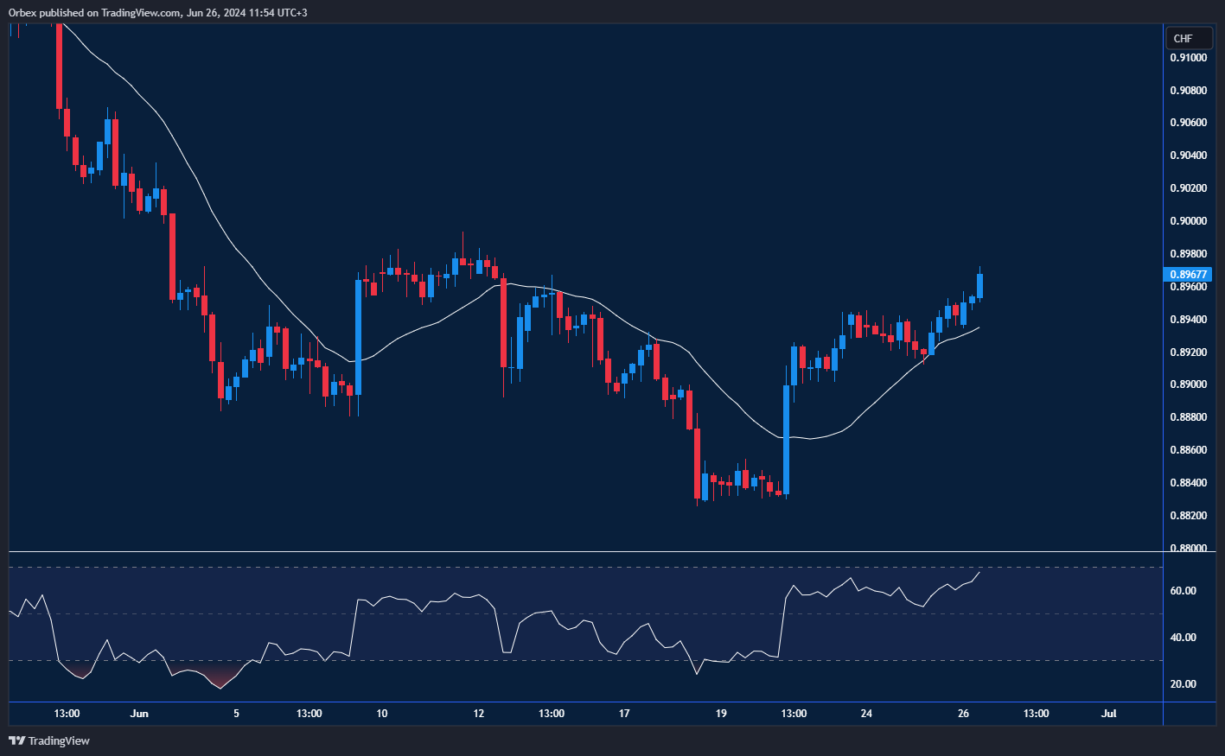Viewport: 1225px width, 756px height.
Task: Click the 0.89400 price axis label
Action: click(x=1188, y=320)
